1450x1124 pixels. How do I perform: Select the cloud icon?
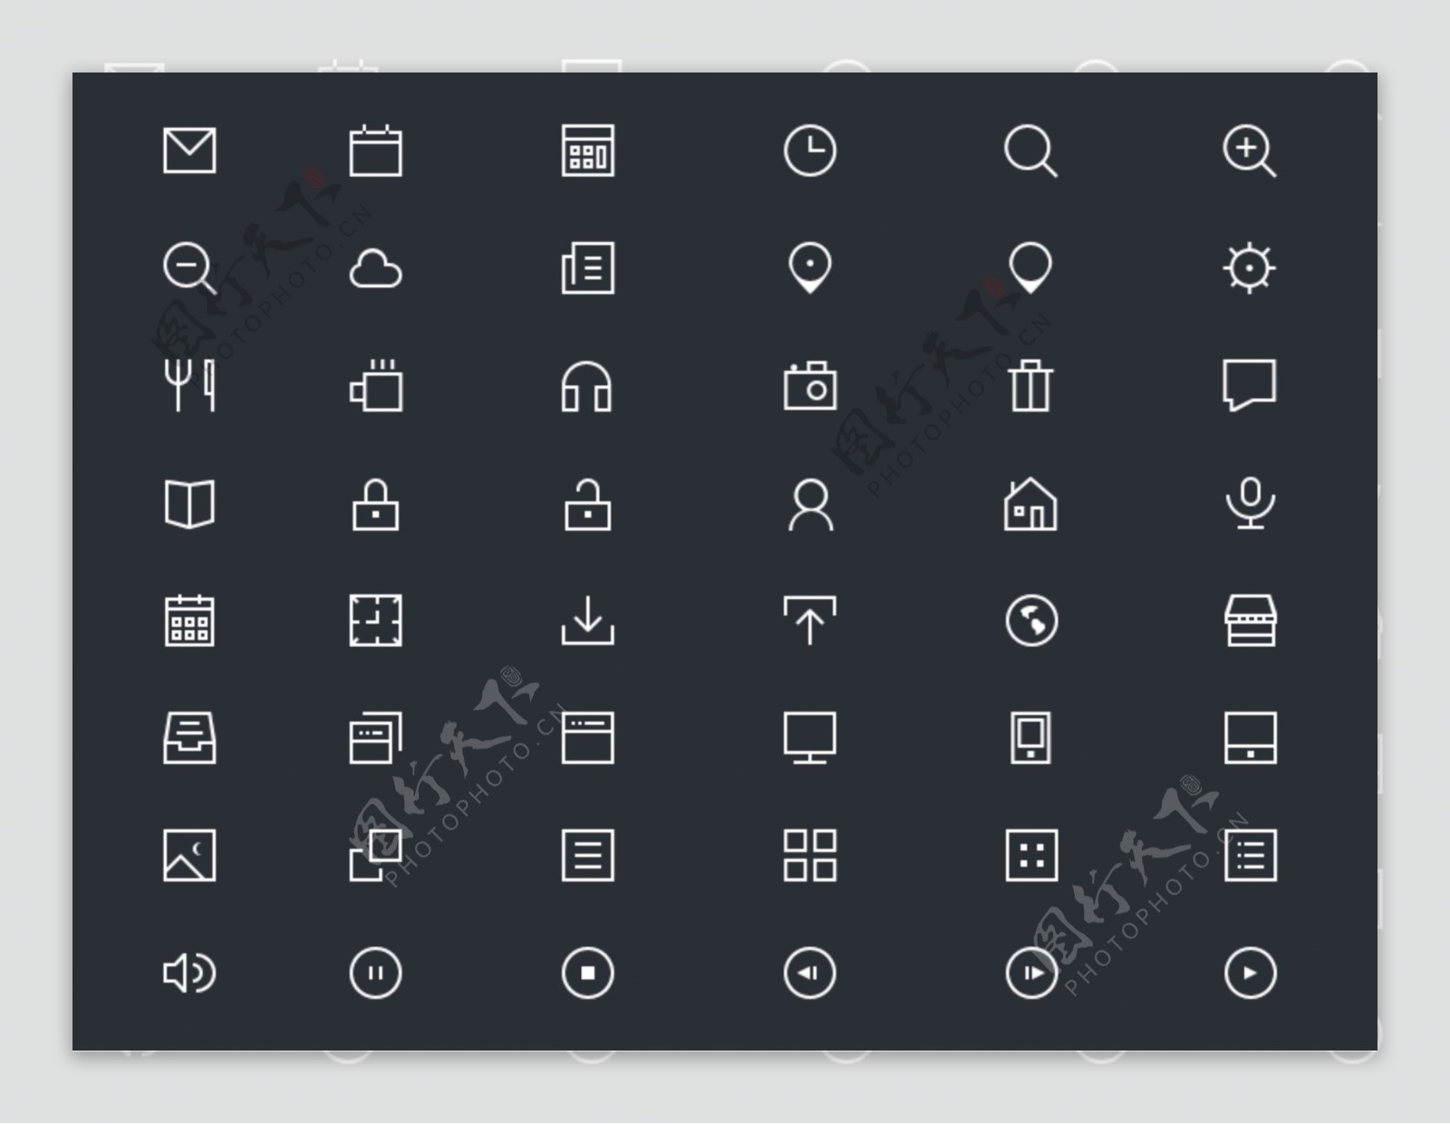click(x=375, y=268)
